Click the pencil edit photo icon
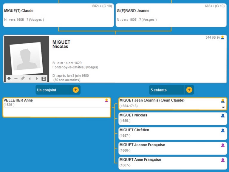The width and height of the screenshot is (229, 172). tap(23, 79)
